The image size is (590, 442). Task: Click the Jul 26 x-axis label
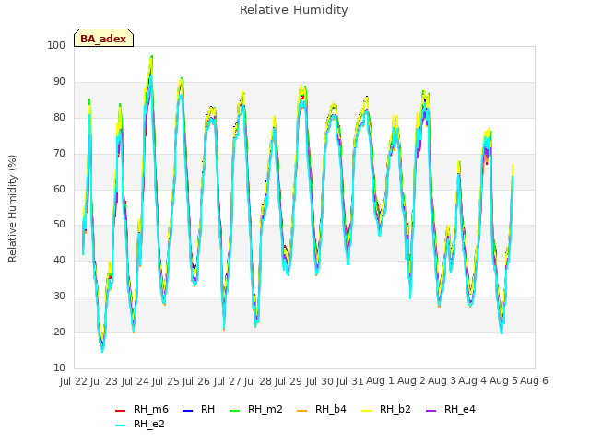click(196, 381)
